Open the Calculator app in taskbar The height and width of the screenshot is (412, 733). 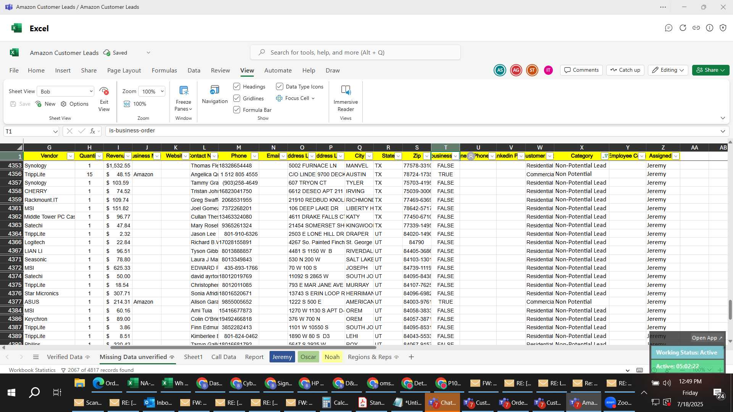[x=335, y=402]
